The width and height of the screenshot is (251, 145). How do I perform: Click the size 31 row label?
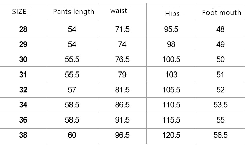click(23, 75)
